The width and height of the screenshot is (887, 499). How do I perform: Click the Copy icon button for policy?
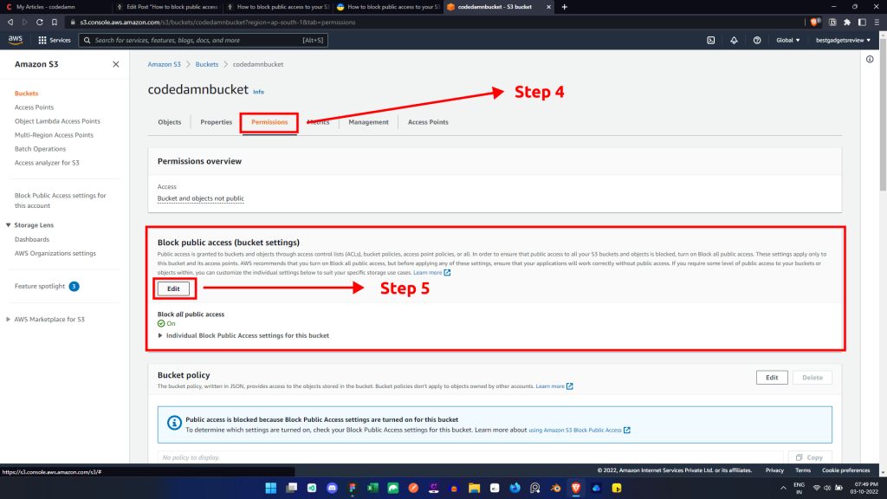[810, 457]
